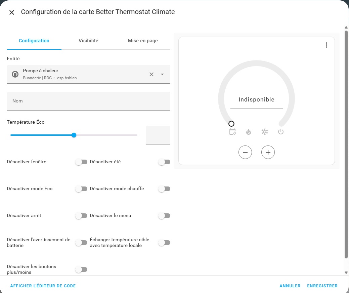Increase temperature with the plus button

[268, 152]
